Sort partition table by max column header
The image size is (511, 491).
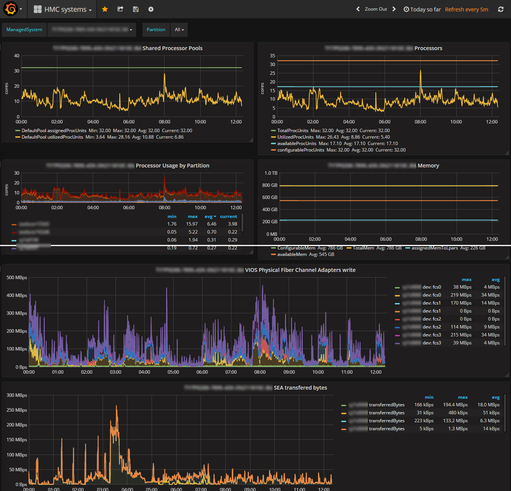[x=193, y=216]
